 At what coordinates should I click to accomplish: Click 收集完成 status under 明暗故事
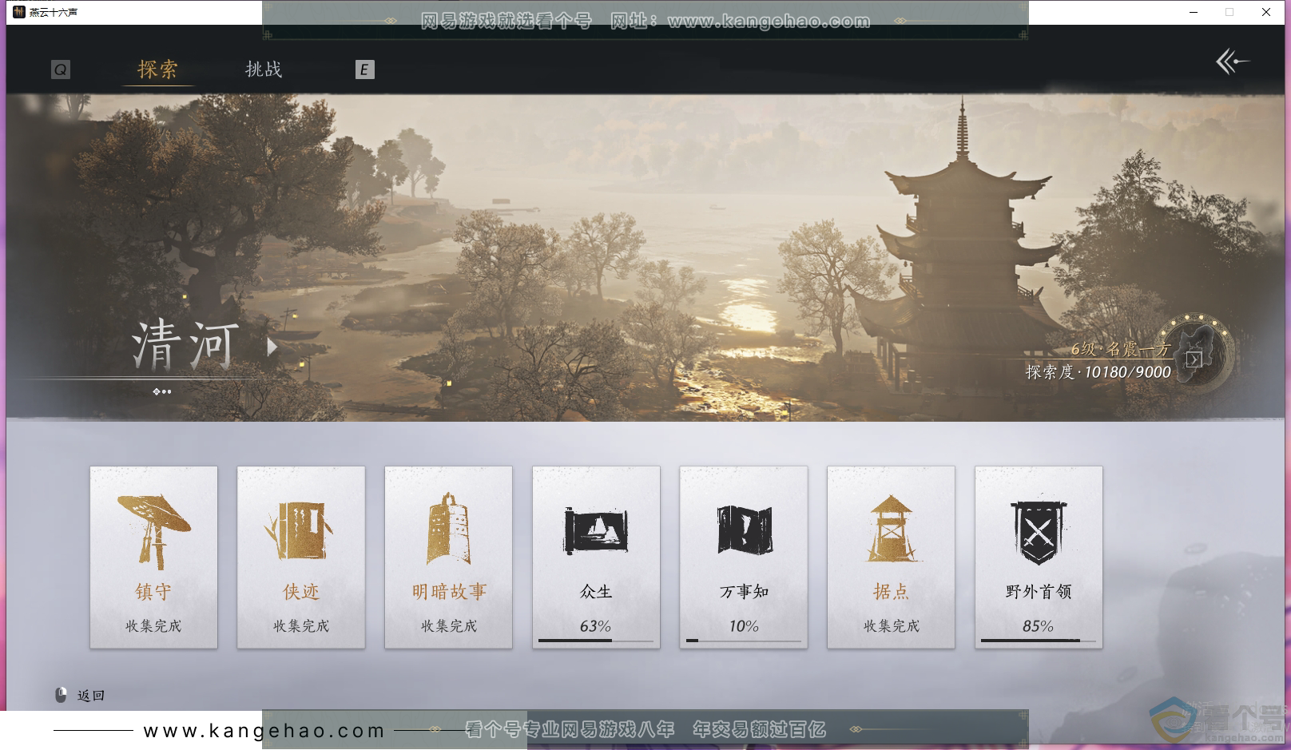[x=449, y=626]
